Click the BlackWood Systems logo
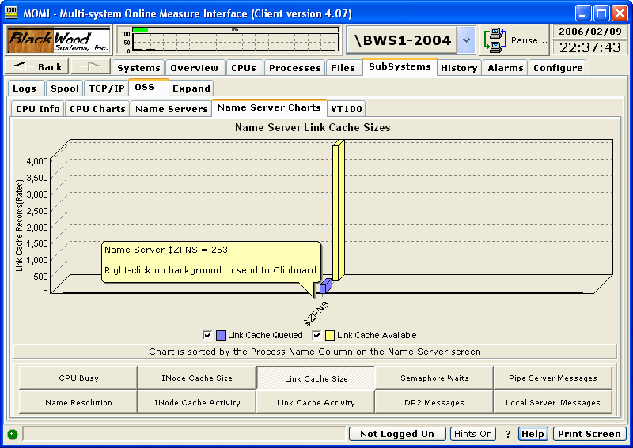 tap(58, 40)
